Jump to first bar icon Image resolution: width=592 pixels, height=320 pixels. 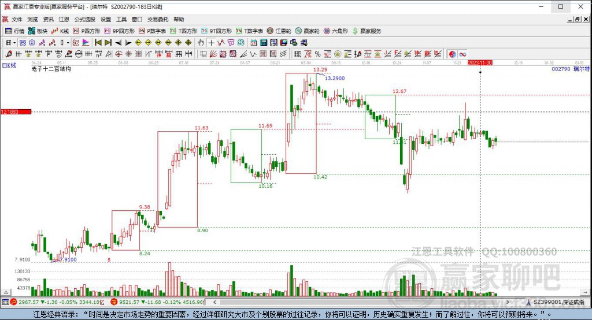coord(98,43)
